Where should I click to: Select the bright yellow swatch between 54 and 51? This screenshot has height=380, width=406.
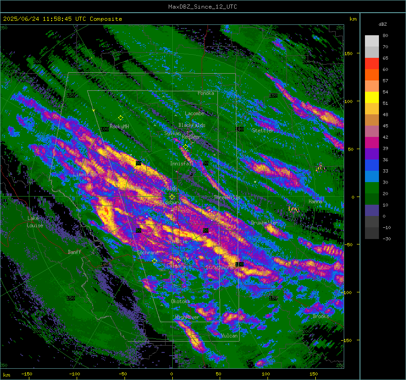click(x=372, y=98)
